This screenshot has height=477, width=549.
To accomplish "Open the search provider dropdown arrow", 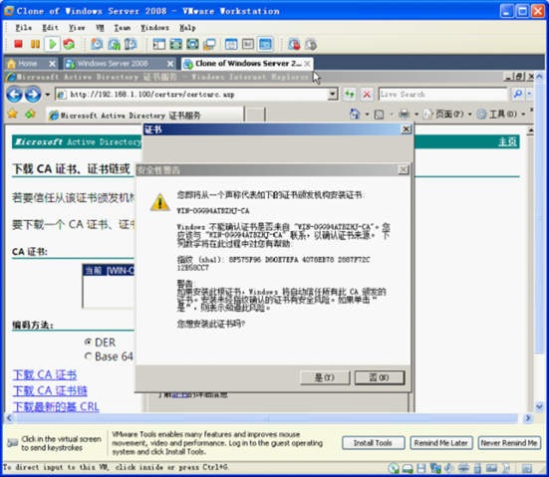I will pyautogui.click(x=529, y=94).
